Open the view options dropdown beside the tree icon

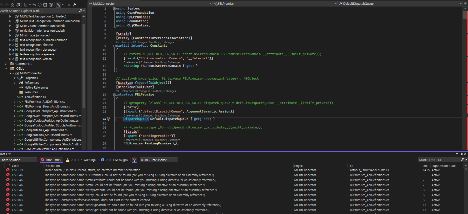pyautogui.click(x=63, y=5)
